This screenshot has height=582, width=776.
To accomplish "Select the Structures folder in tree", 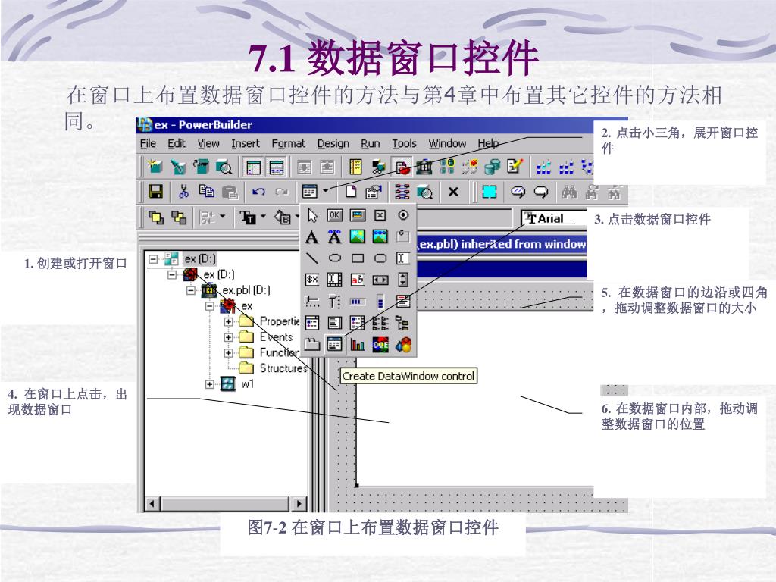I will coord(273,368).
